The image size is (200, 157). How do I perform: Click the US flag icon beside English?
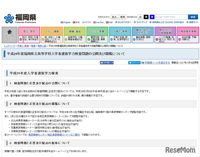[x=62, y=22]
